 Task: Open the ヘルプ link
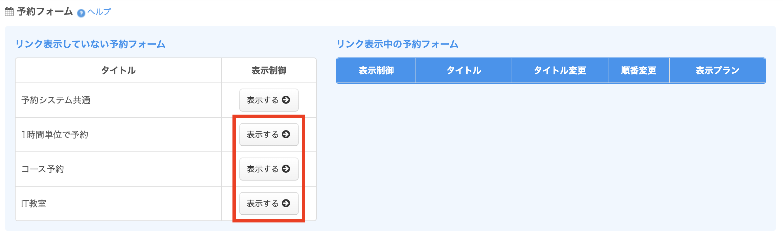click(x=99, y=12)
